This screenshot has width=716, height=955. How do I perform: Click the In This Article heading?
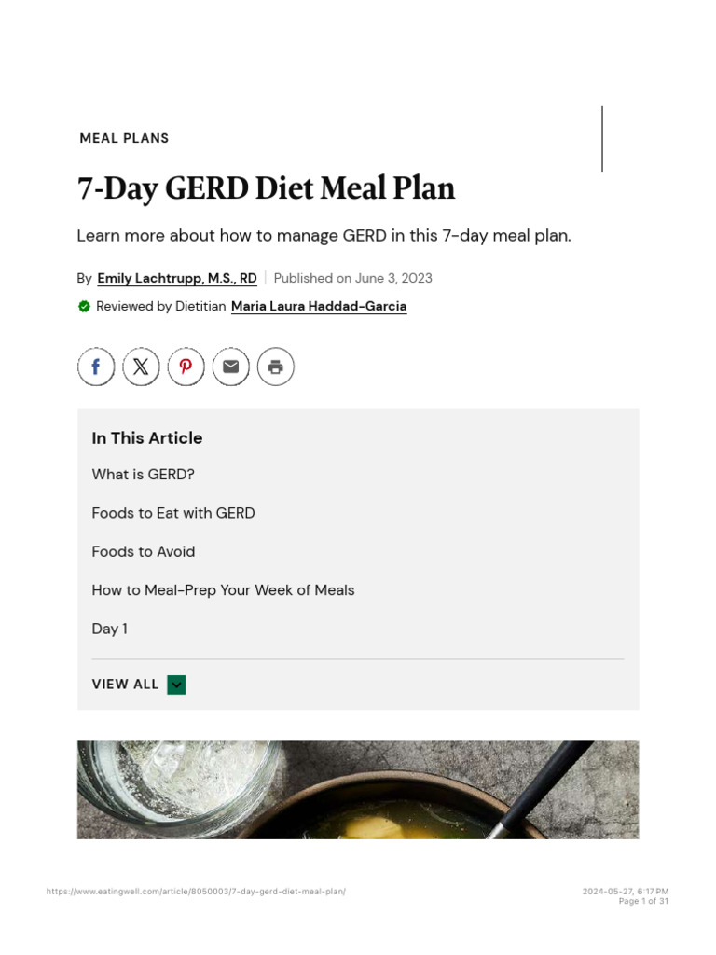tap(147, 438)
